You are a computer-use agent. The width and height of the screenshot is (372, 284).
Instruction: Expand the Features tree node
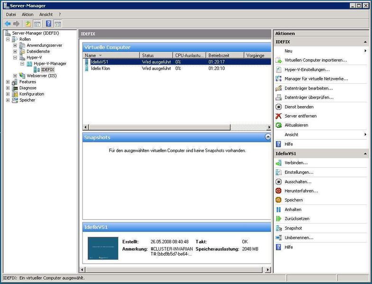[x=8, y=82]
